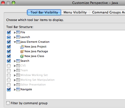Select the greyed Team row label
Image resolution: width=125 pixels, height=108 pixels.
coord(24,70)
